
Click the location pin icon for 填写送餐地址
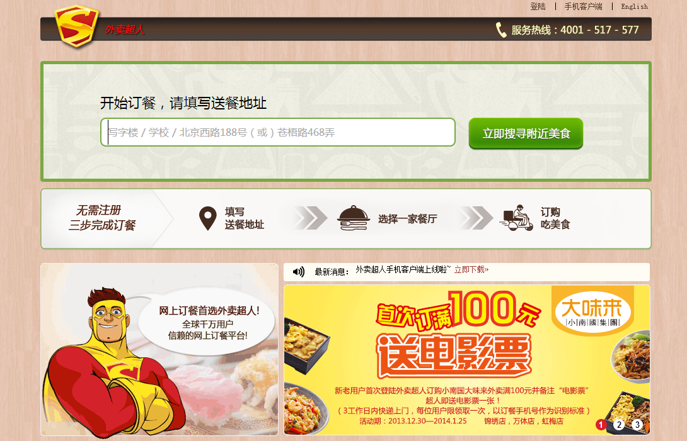point(208,218)
